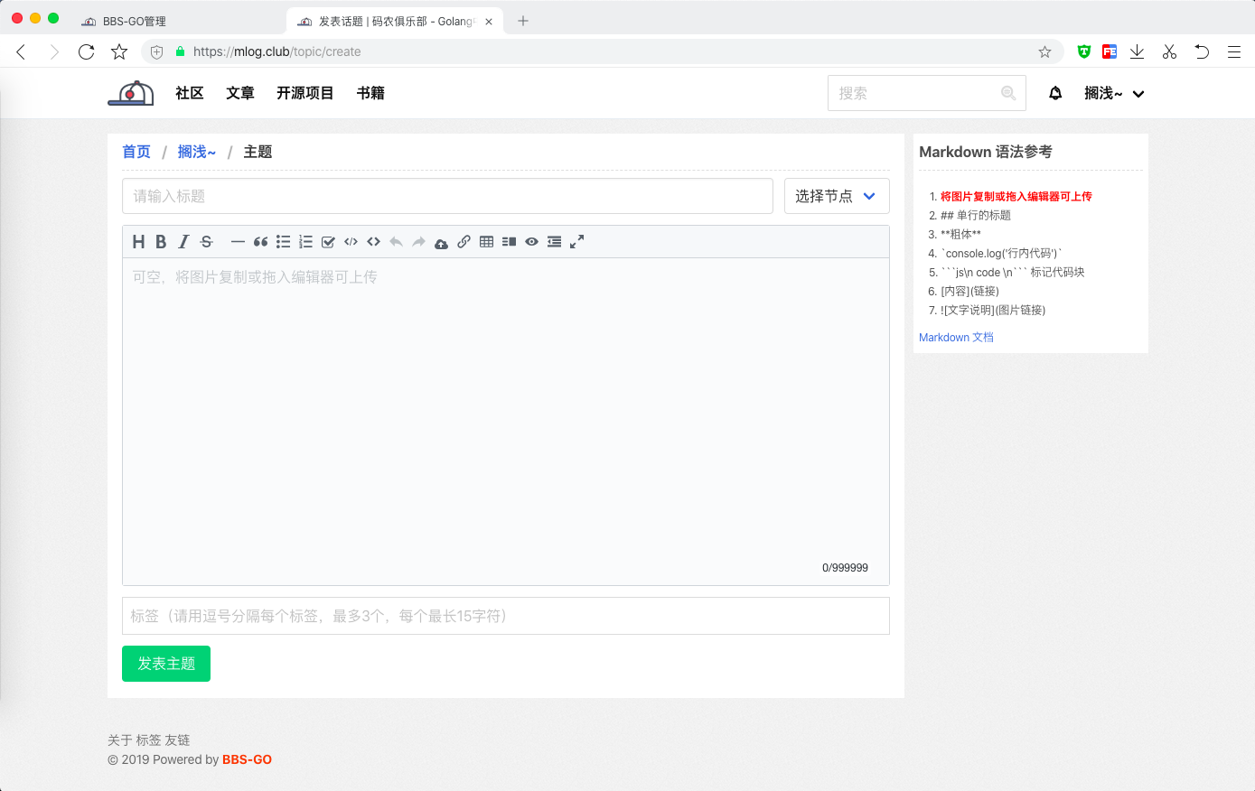Viewport: 1255px width, 791px height.
Task: Toggle bold formatting in the editor
Action: point(161,241)
